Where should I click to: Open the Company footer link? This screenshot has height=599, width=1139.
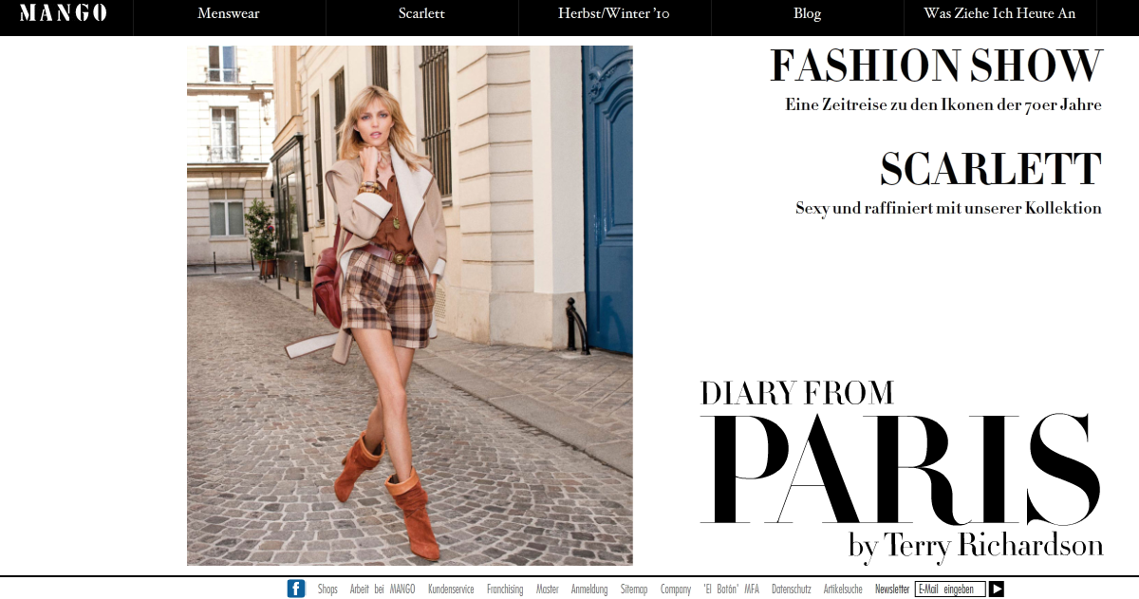(676, 590)
